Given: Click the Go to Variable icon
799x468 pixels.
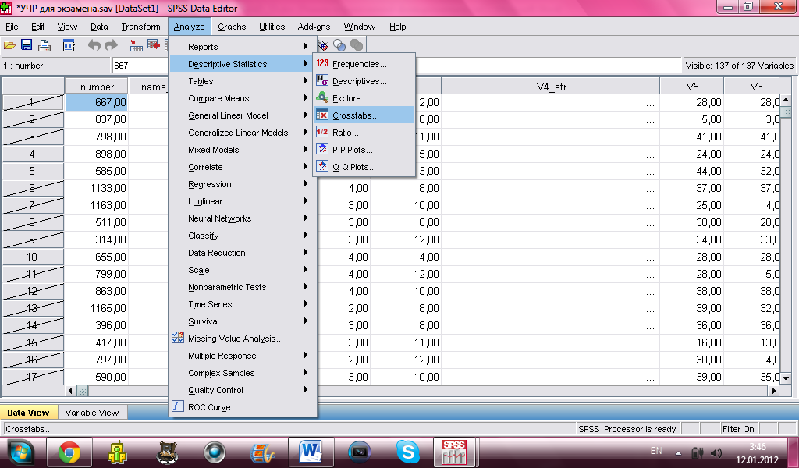Looking at the screenshot, I should point(154,45).
